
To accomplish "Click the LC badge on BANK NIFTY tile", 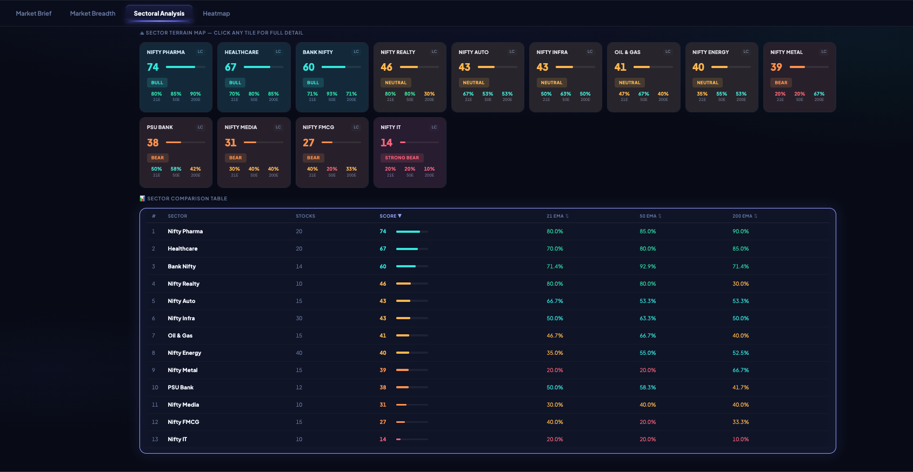I will [356, 52].
